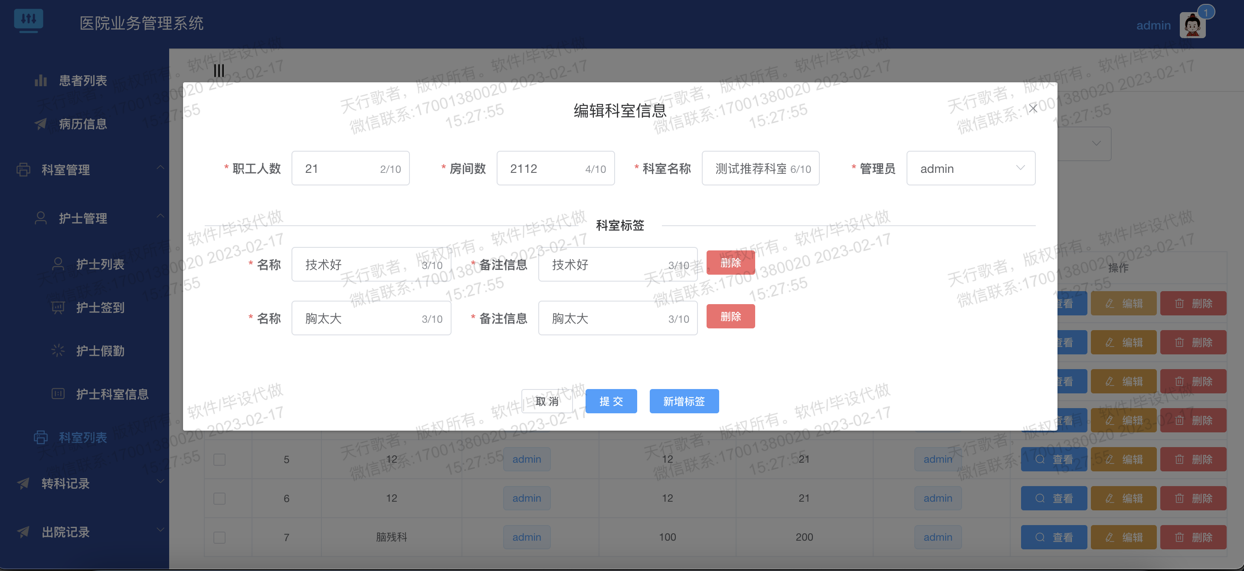Viewport: 1244px width, 571px height.
Task: Click the 科室管理 printer icon
Action: pos(23,169)
